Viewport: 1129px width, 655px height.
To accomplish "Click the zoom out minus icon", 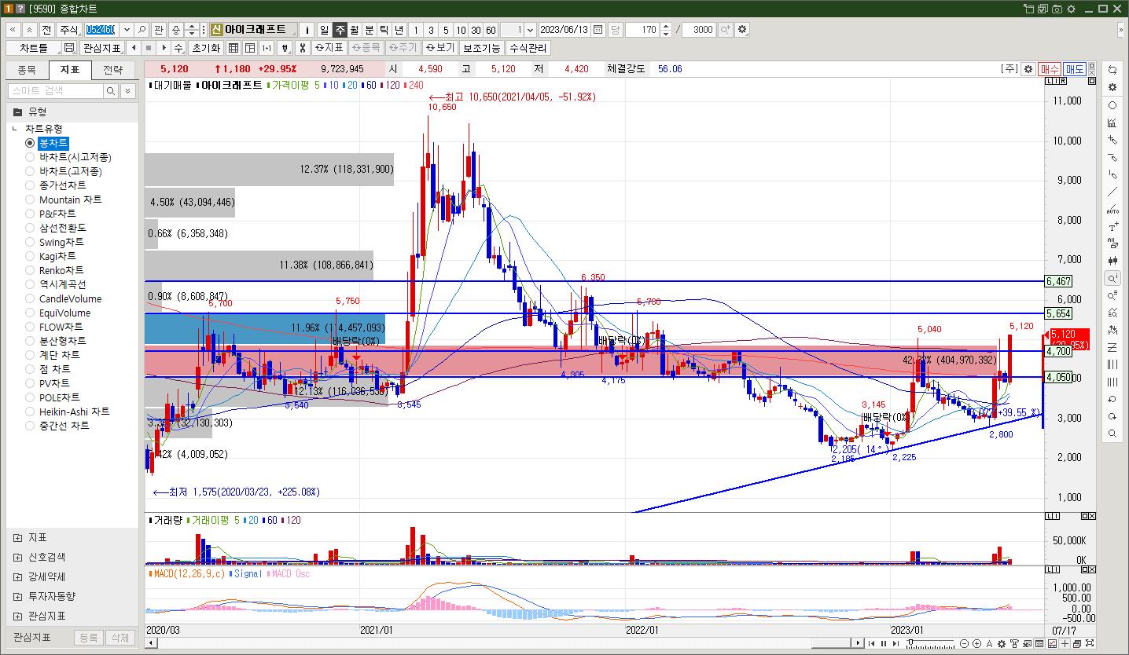I will (x=965, y=644).
